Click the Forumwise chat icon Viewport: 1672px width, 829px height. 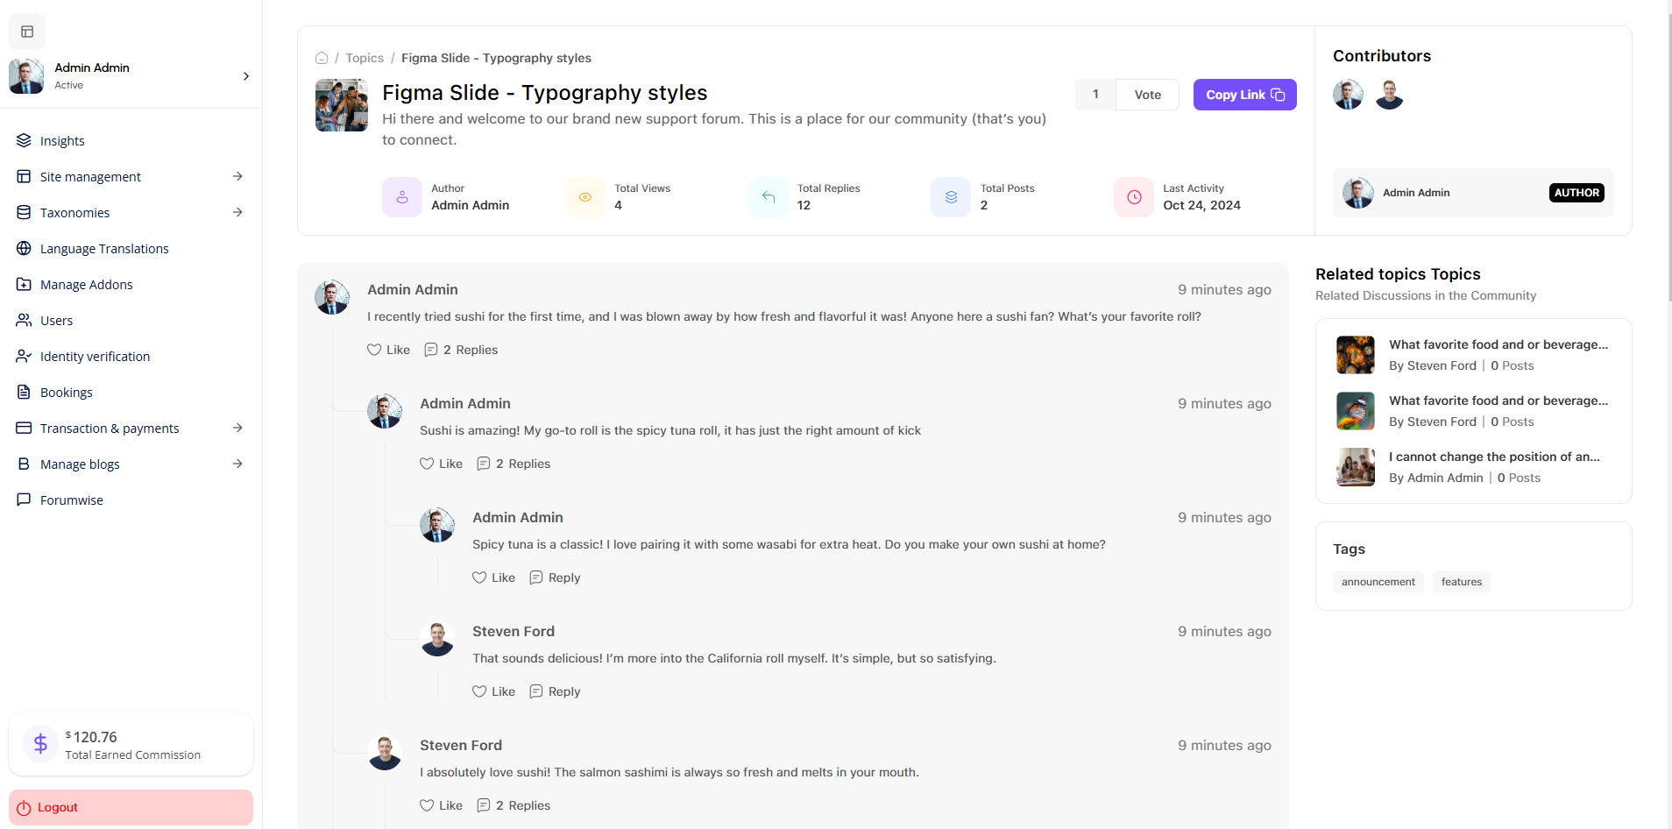click(x=24, y=500)
